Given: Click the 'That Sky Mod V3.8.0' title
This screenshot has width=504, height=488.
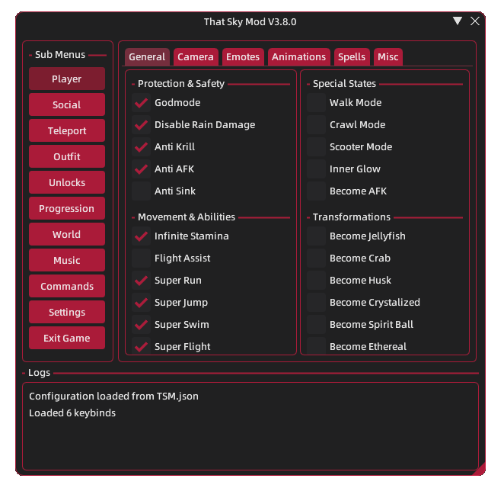Looking at the screenshot, I should tap(250, 22).
